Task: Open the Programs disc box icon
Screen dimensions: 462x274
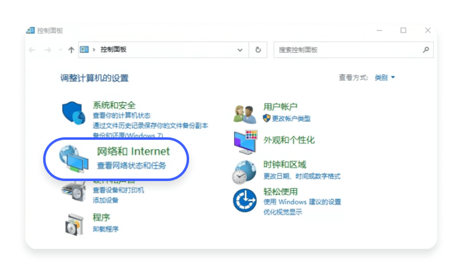Action: (75, 225)
